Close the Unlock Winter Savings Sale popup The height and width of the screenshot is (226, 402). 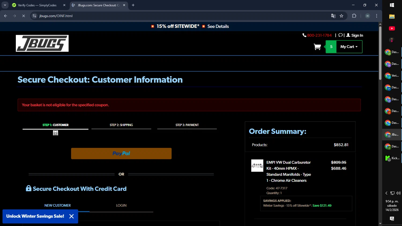[x=72, y=216]
